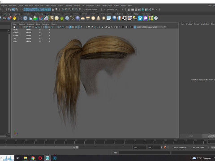Open the viewport Shading menu
215x161 pixels.
(x=21, y=24)
